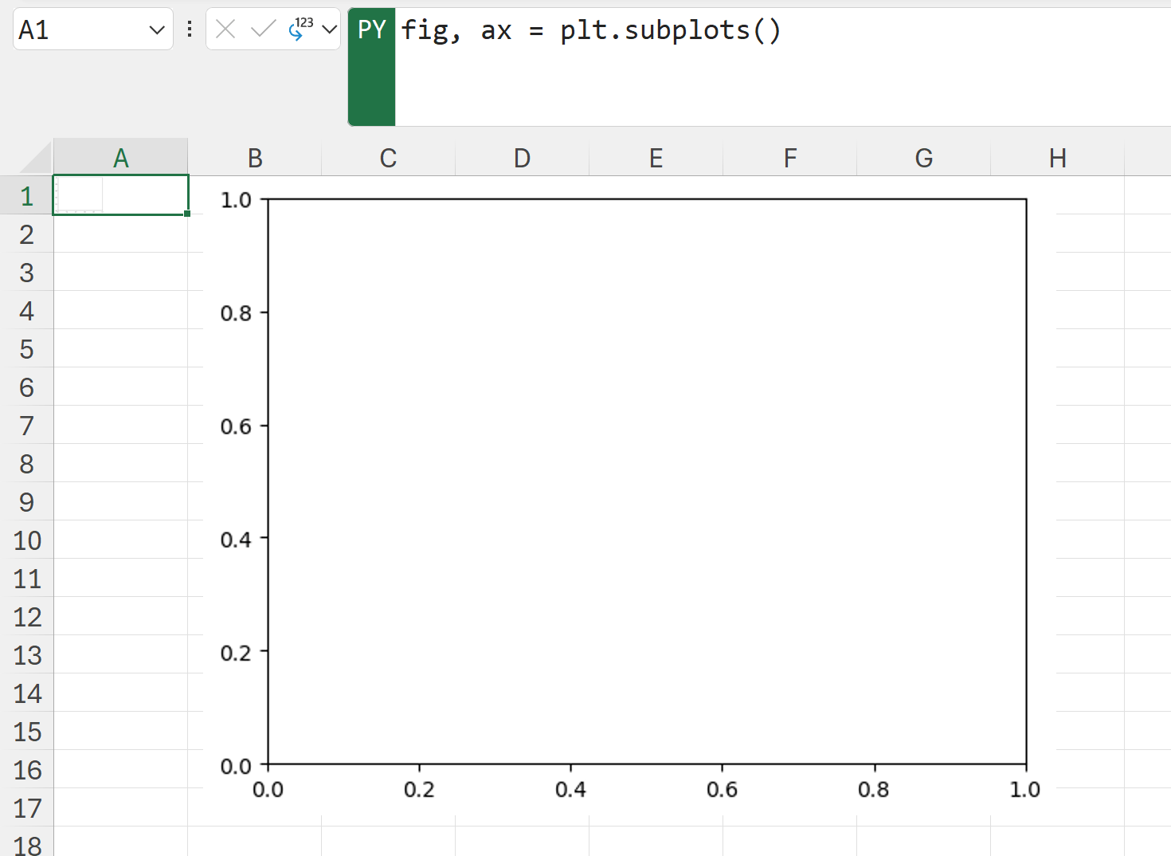
Task: Click the Select All corner triangle
Action: pos(36,158)
